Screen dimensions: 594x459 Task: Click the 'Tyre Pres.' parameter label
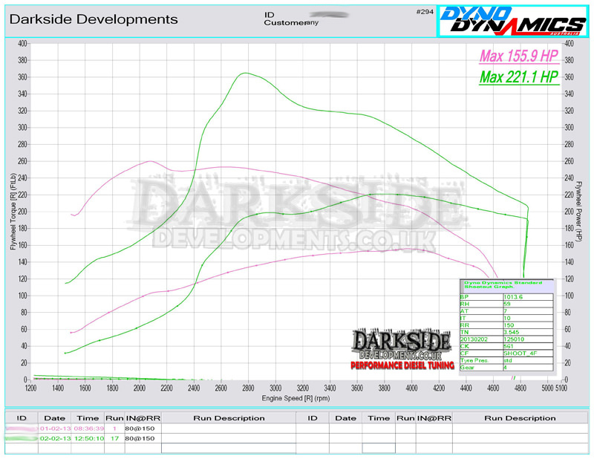tap(474, 360)
